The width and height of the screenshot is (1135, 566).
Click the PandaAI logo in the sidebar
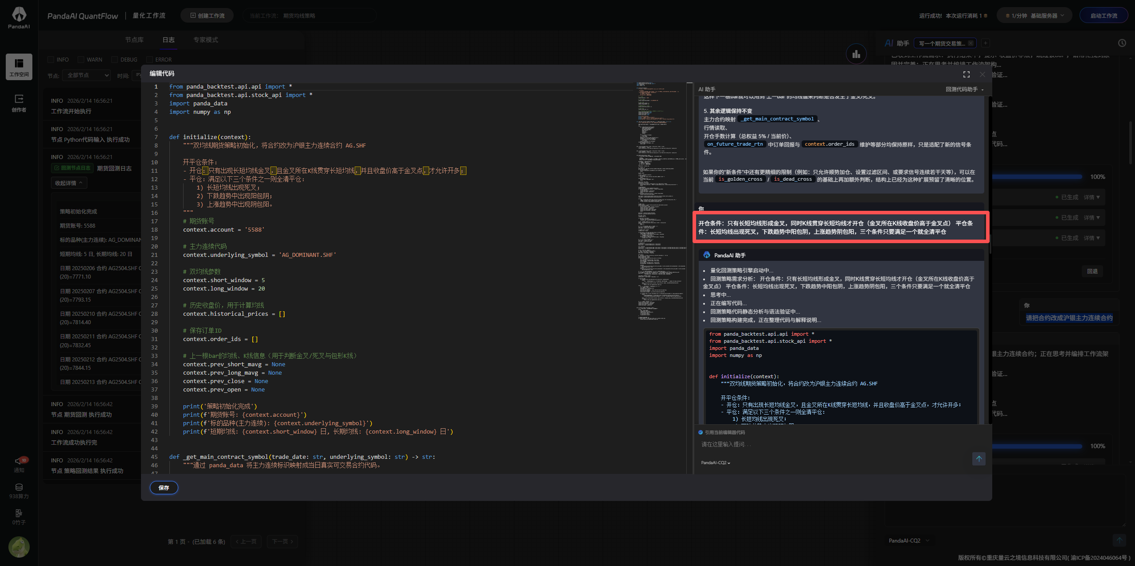click(x=19, y=18)
